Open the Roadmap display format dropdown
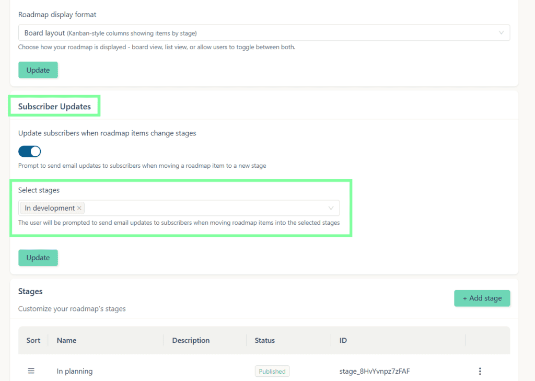 264,33
